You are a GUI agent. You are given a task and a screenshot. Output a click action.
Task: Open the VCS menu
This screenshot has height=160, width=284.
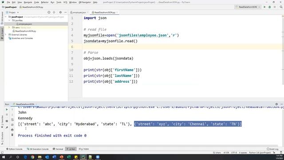(65, 2)
